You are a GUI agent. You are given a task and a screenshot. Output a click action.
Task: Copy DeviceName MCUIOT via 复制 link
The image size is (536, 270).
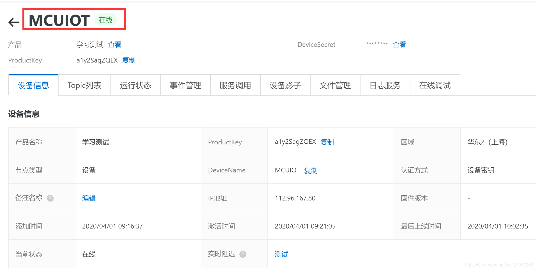tap(311, 170)
